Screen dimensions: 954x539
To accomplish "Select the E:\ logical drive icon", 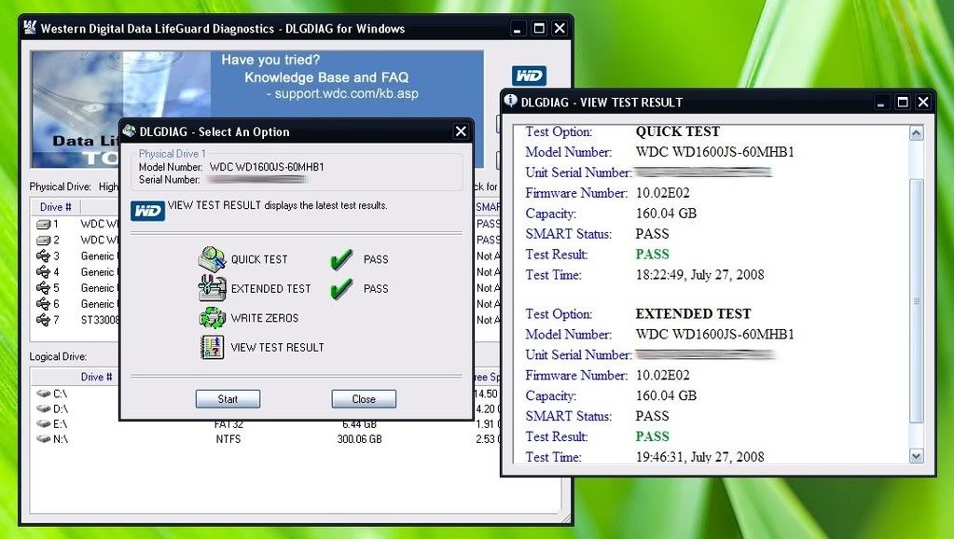I will (x=43, y=424).
